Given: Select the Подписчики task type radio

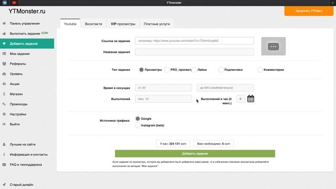Looking at the screenshot, I should click(x=220, y=70).
